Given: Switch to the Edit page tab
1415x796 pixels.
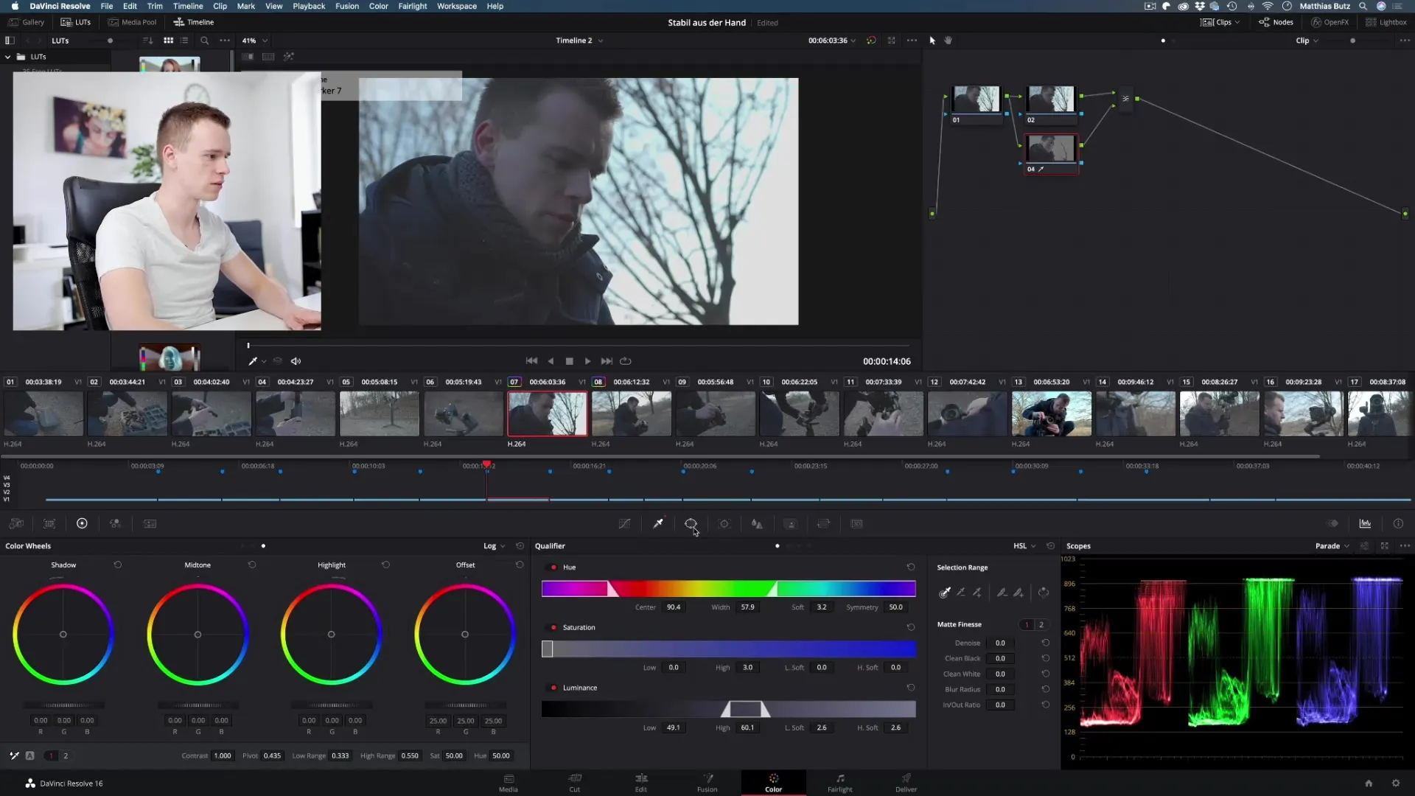Looking at the screenshot, I should point(641,783).
